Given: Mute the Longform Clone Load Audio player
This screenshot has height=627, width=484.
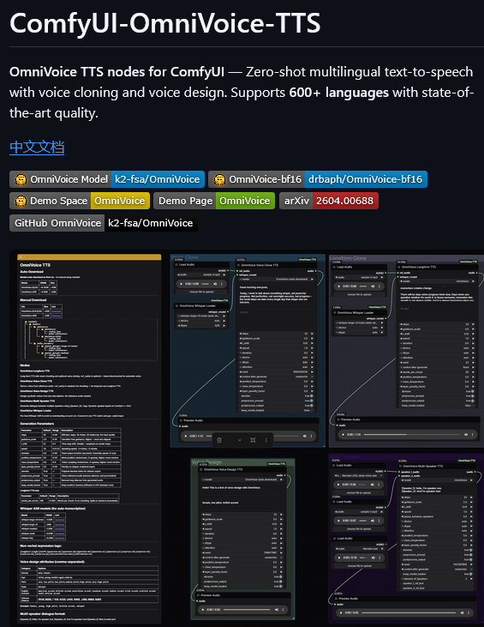Looking at the screenshot, I should pyautogui.click(x=373, y=286).
